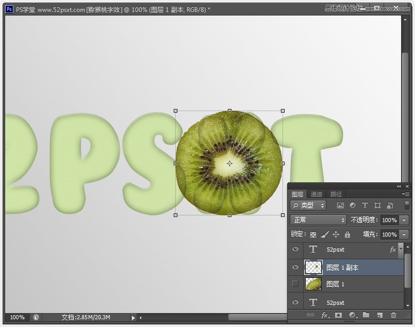Add a layer mask
Viewport: 415px width, 327px height.
pos(338,315)
